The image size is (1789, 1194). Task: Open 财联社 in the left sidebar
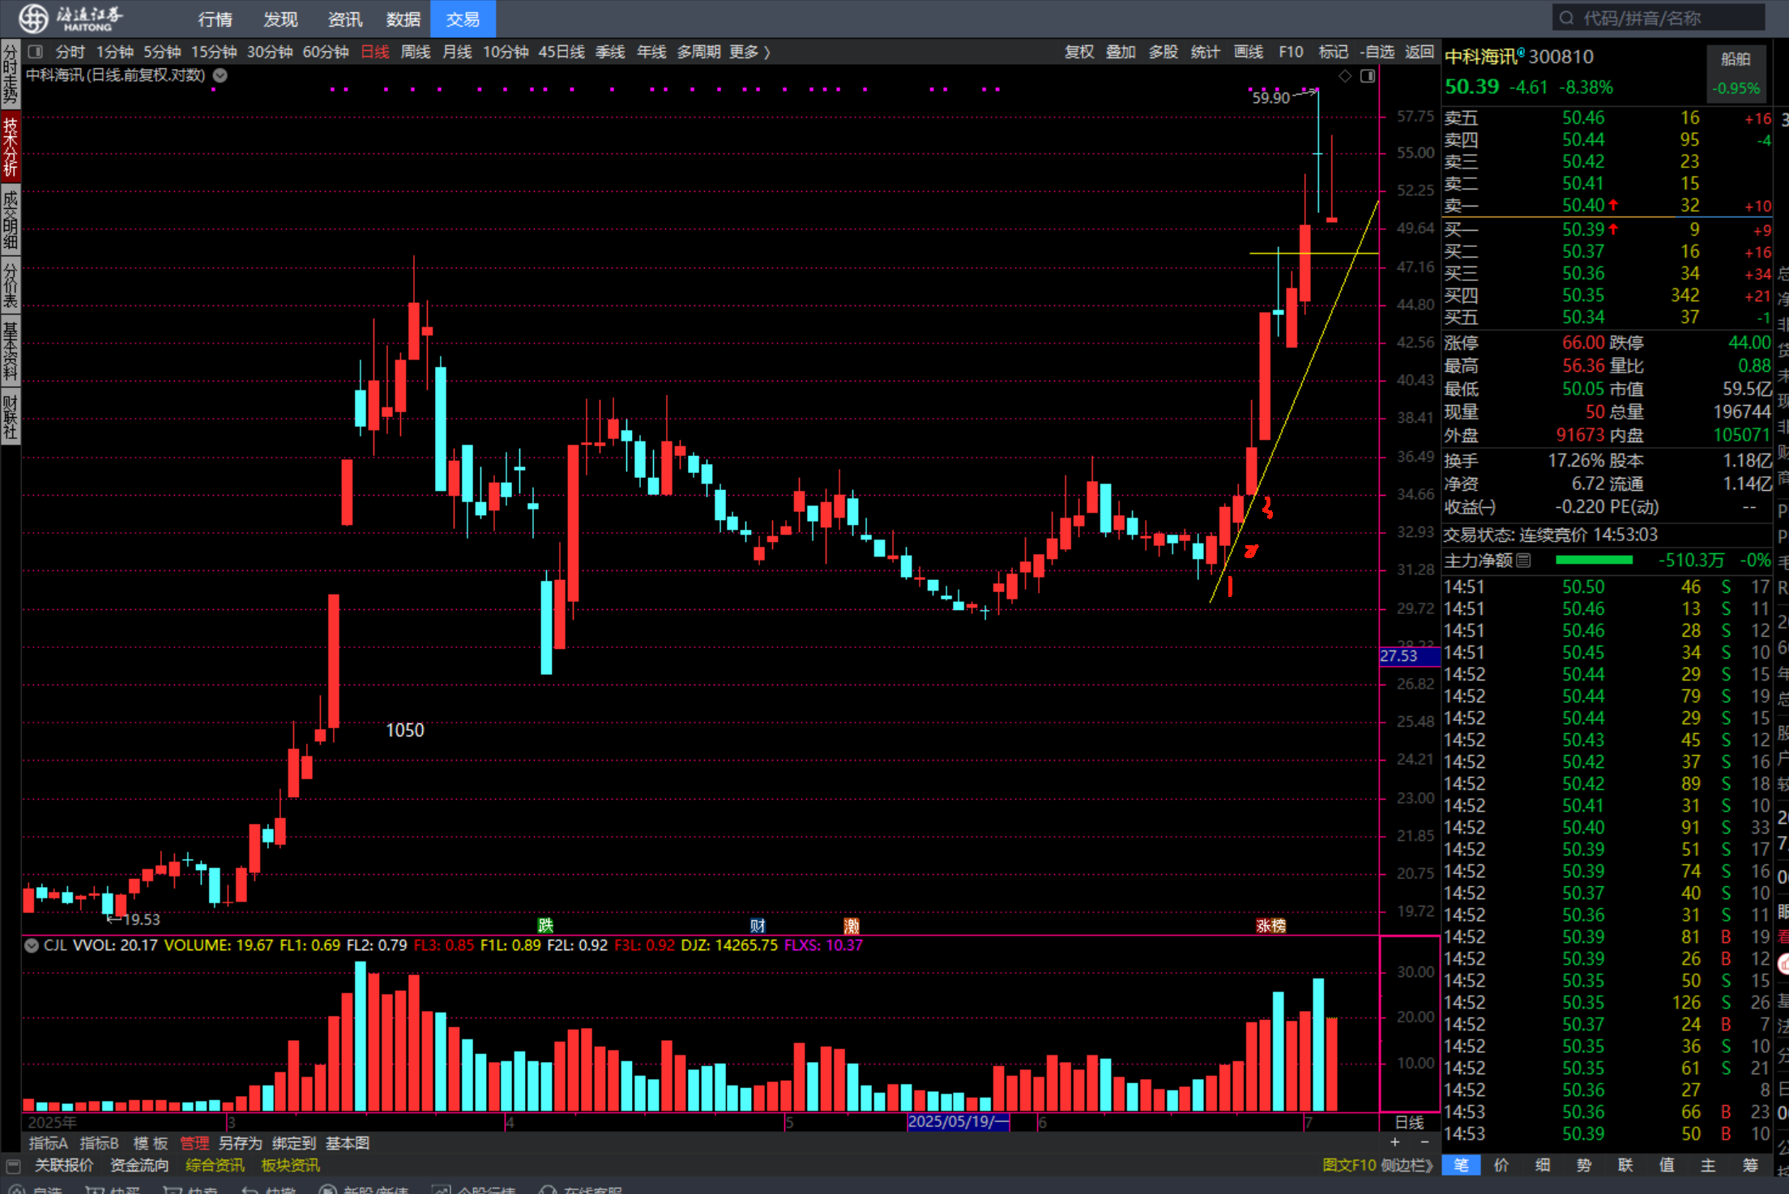tap(10, 417)
